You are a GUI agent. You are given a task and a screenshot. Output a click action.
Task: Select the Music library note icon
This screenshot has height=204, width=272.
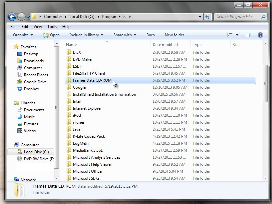point(20,117)
